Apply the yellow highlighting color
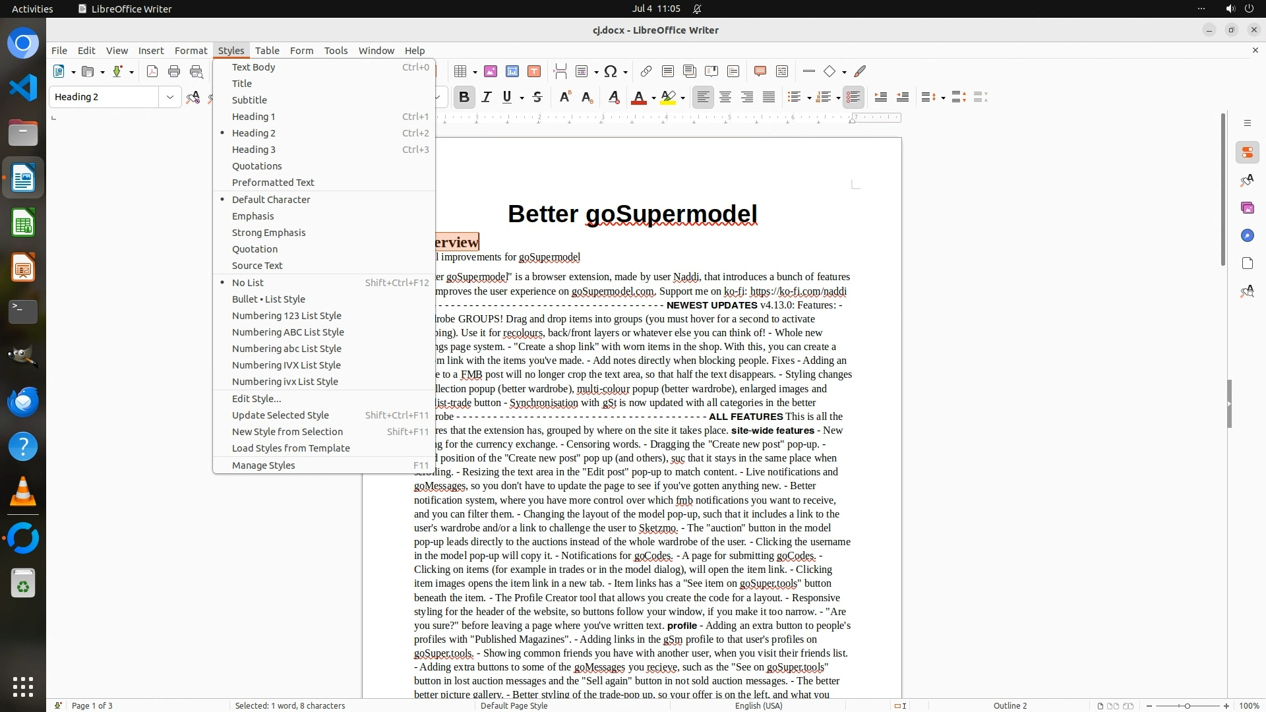1266x712 pixels. 668,98
